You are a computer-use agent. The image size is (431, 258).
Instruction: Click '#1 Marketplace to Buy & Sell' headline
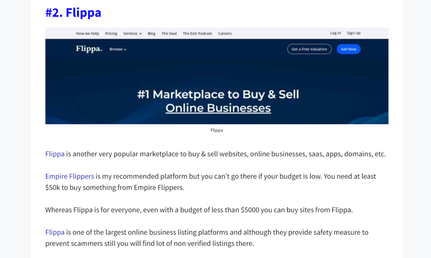(218, 94)
